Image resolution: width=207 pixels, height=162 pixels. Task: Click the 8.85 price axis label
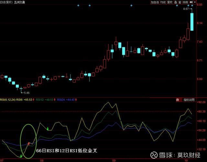200,5
